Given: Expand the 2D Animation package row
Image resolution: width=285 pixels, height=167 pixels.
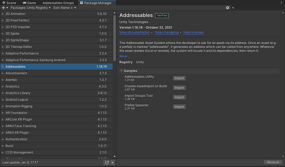Looking at the screenshot, I should pos(3,14).
